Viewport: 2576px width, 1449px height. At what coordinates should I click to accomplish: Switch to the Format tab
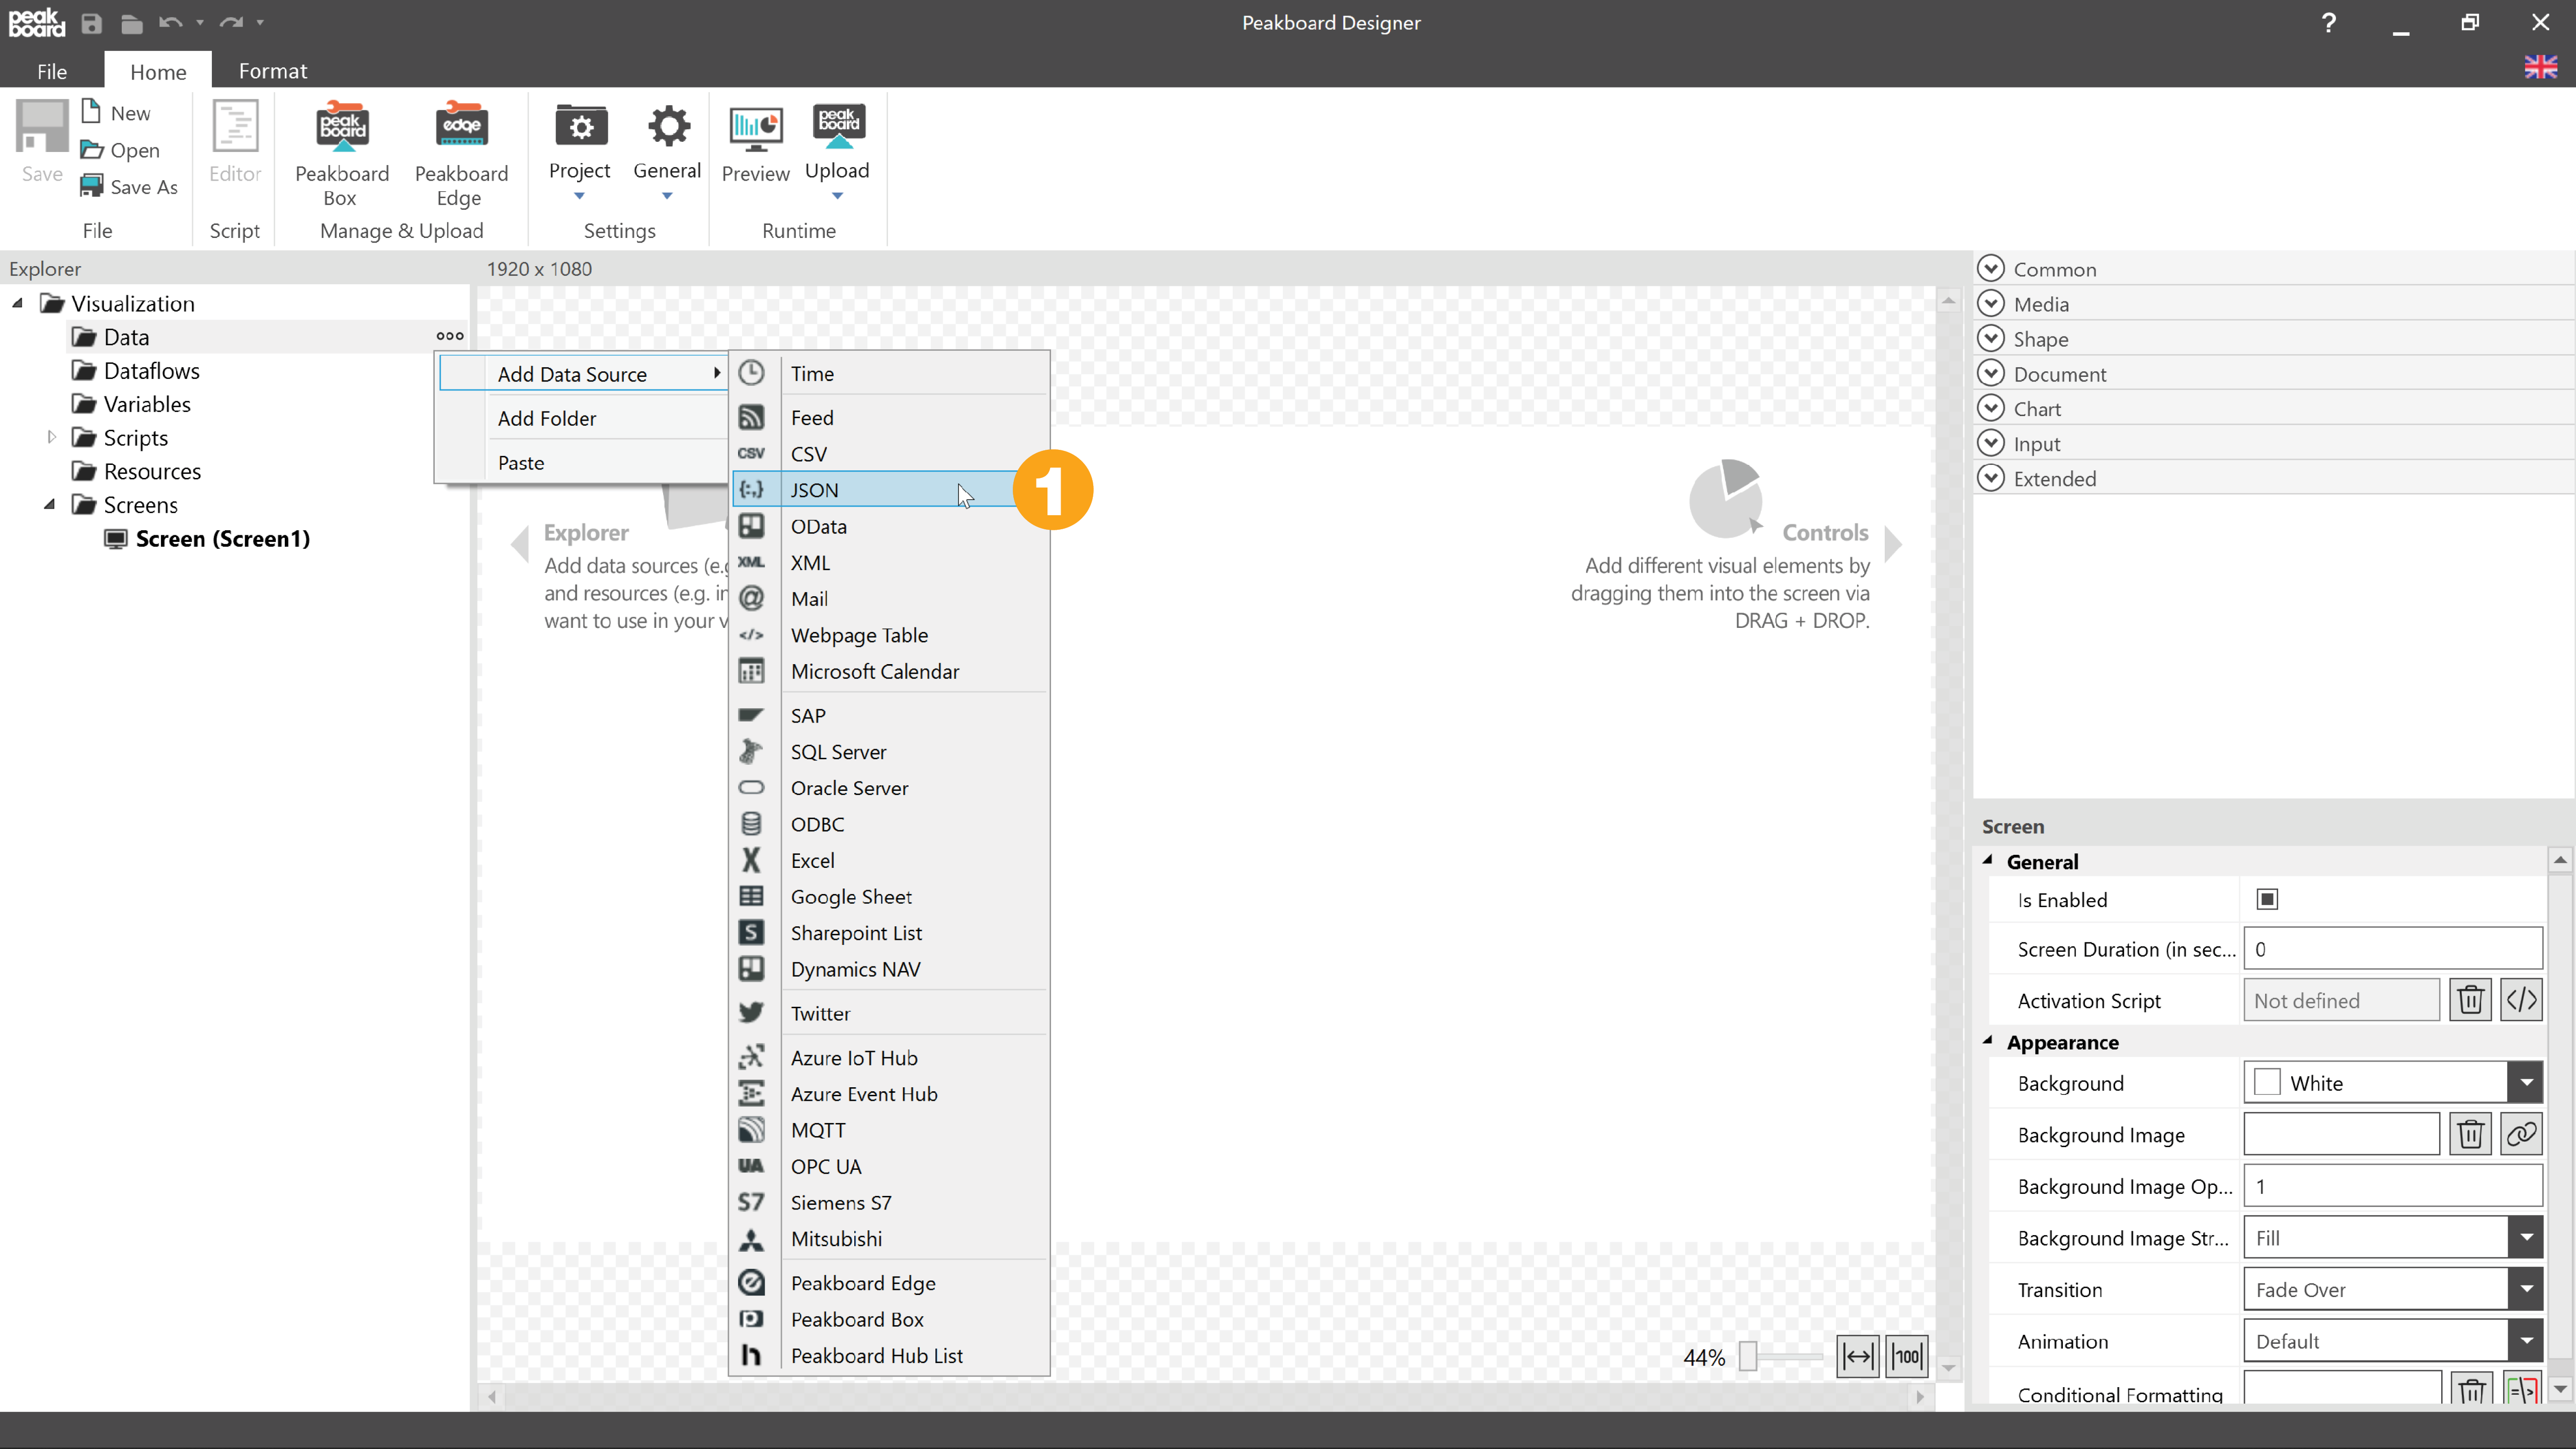[x=272, y=70]
